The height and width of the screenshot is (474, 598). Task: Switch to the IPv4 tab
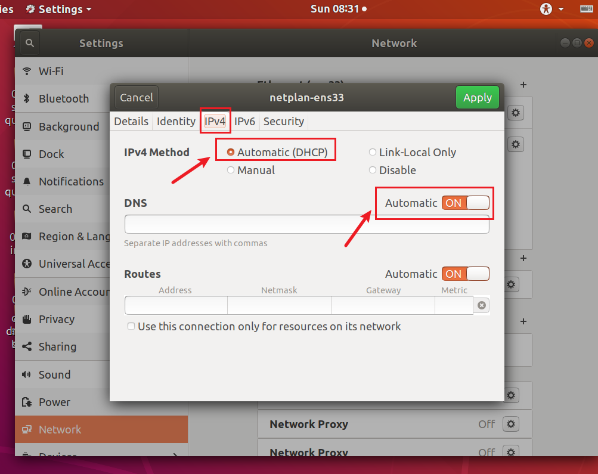tap(215, 121)
